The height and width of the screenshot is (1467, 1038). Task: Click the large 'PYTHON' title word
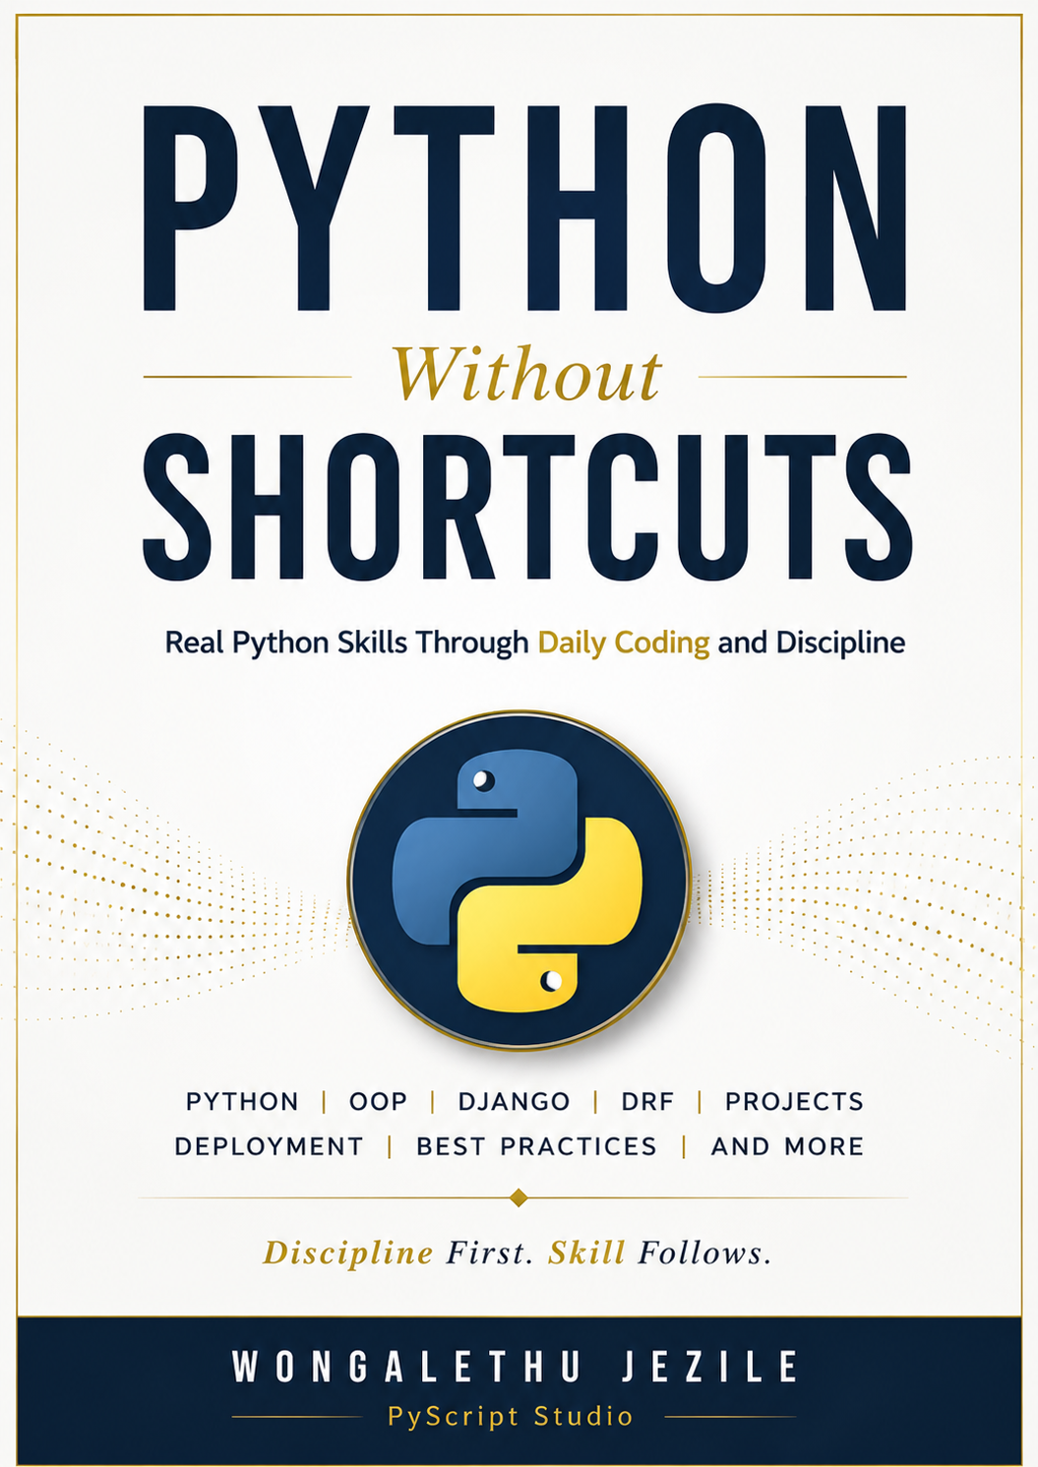tap(524, 208)
